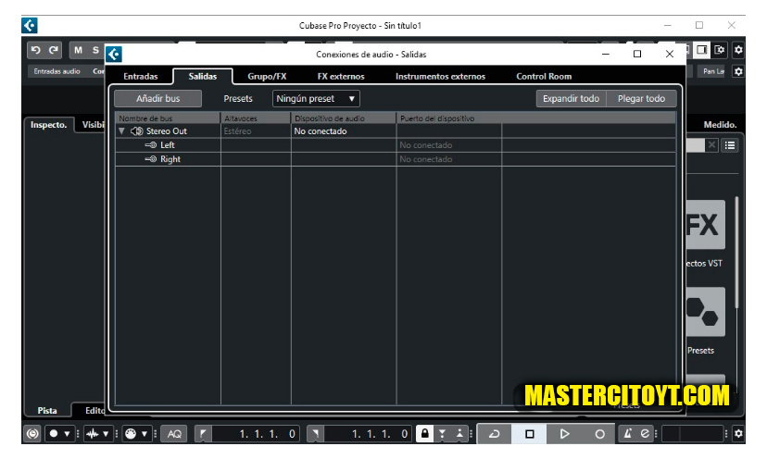This screenshot has width=767, height=459.
Task: Click the 'Altavoces' column header
Action: pyautogui.click(x=256, y=118)
